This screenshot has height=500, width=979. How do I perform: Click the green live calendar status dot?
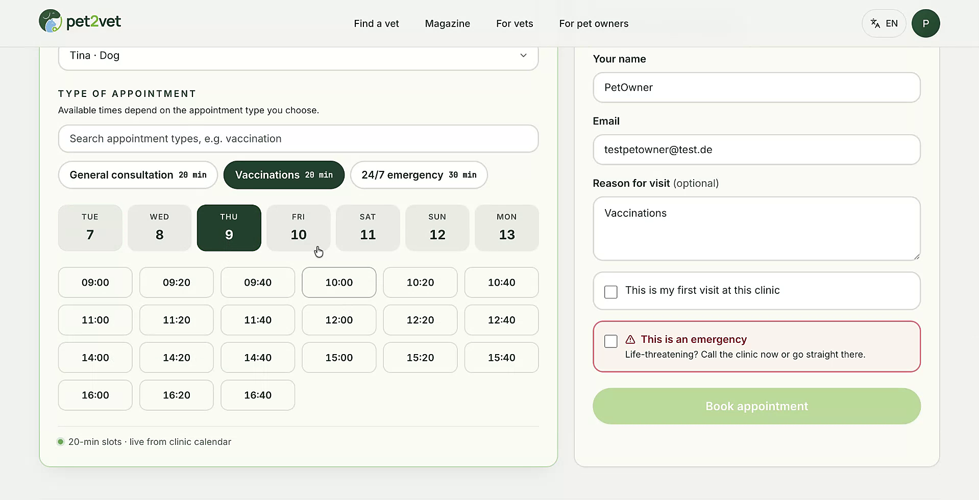click(x=61, y=442)
